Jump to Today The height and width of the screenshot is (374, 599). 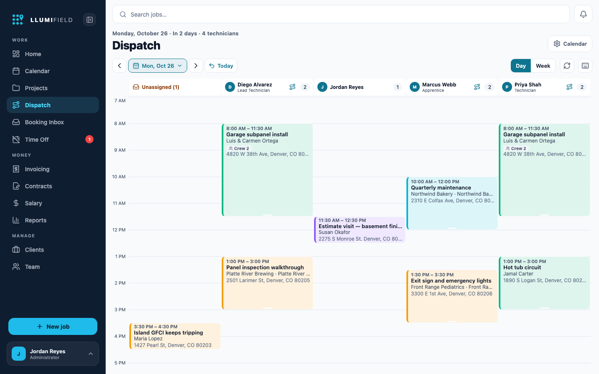point(221,66)
